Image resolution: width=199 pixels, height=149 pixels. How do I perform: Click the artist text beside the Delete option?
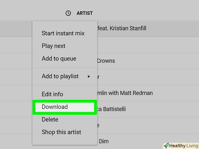(x=98, y=125)
